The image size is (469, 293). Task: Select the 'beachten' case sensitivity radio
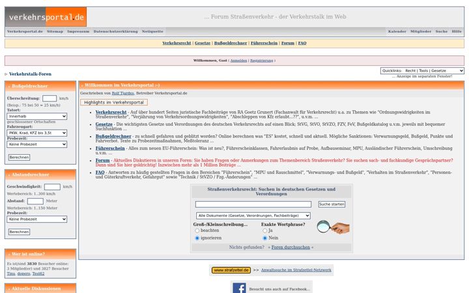pos(197,230)
